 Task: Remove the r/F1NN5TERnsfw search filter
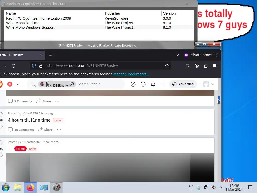[72, 84]
